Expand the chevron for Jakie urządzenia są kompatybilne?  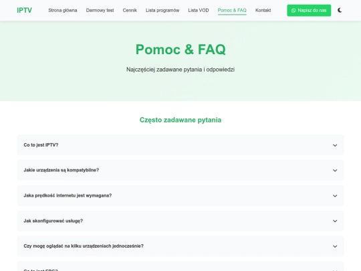tap(335, 171)
